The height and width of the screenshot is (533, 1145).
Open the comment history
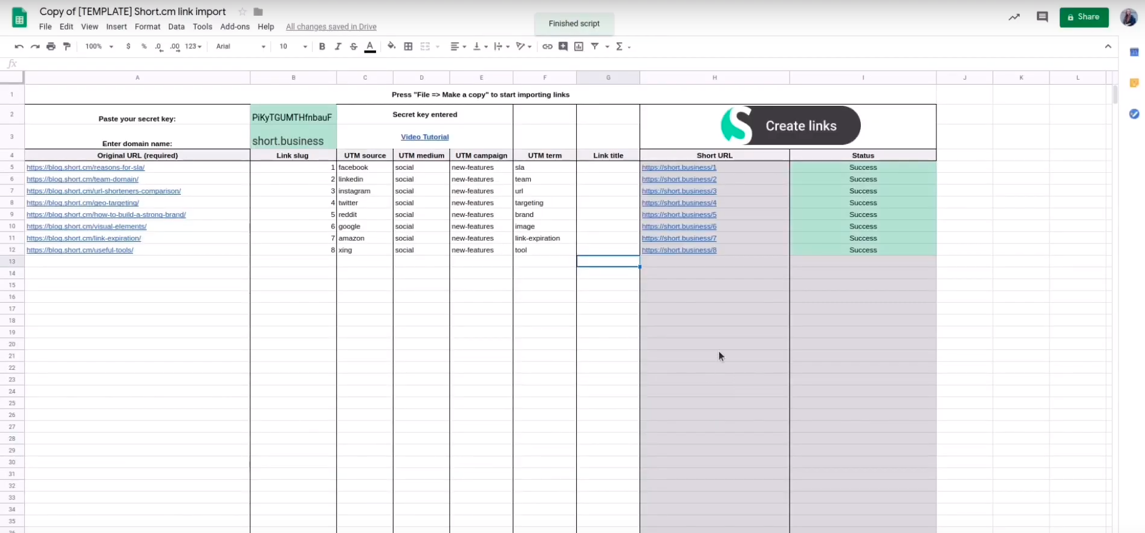click(x=1042, y=17)
